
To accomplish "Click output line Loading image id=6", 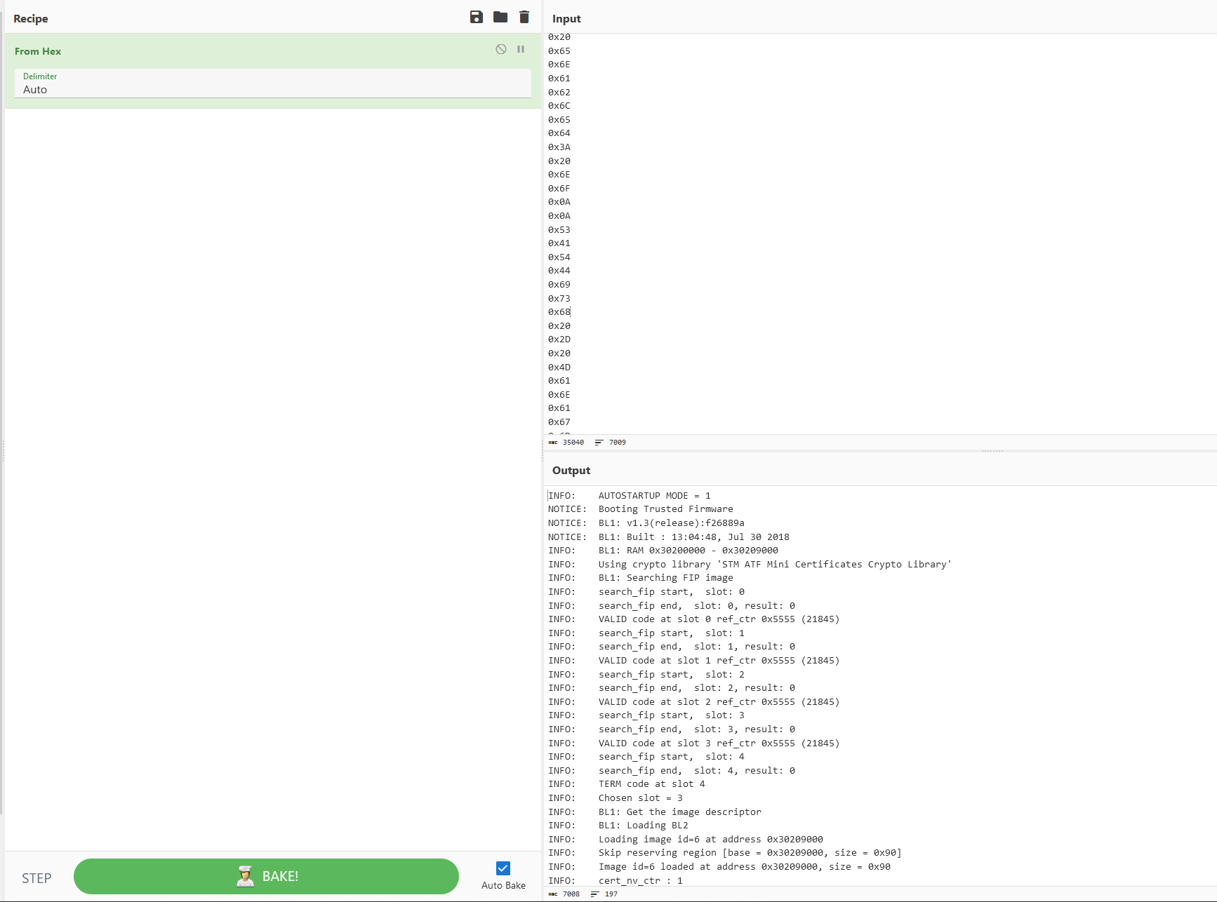I will click(686, 840).
